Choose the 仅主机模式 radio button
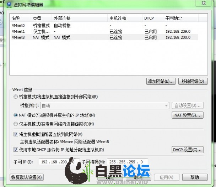This screenshot has width=216, height=187. point(16,124)
